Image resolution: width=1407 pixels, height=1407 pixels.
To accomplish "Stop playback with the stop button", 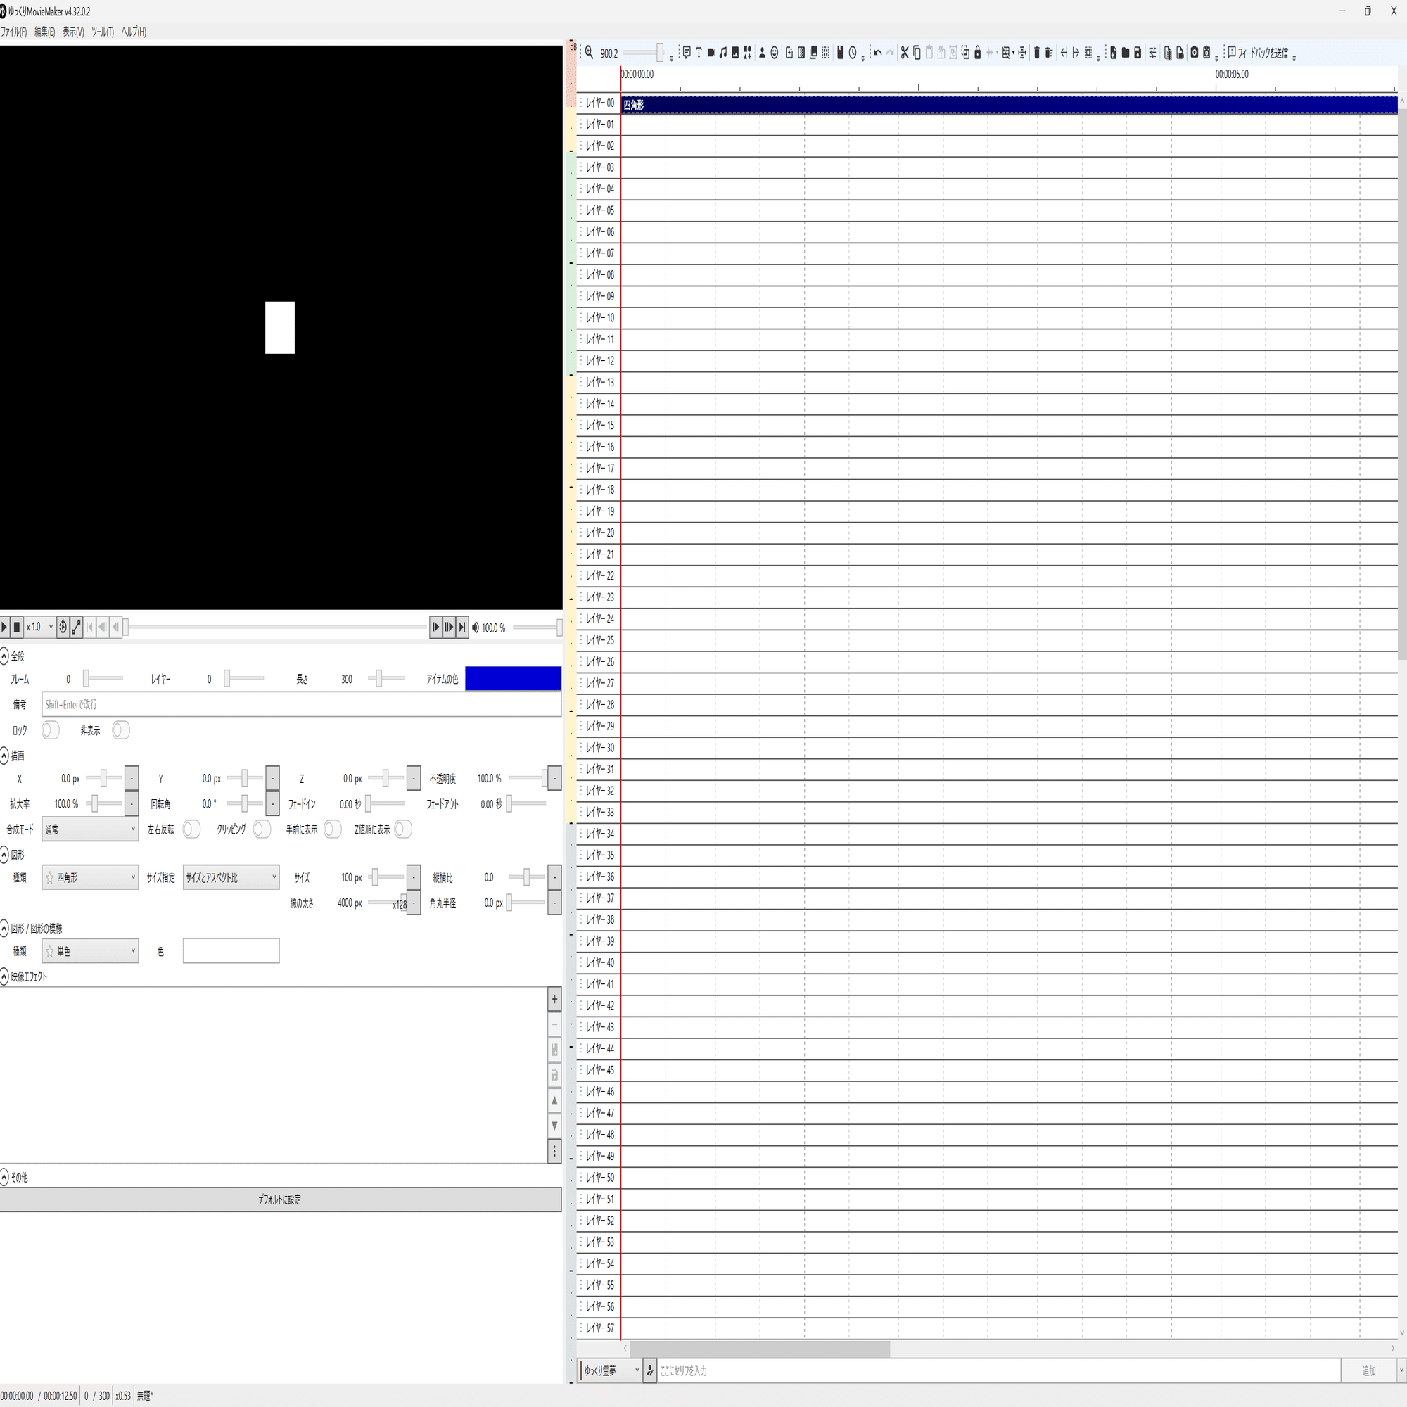I will (17, 627).
